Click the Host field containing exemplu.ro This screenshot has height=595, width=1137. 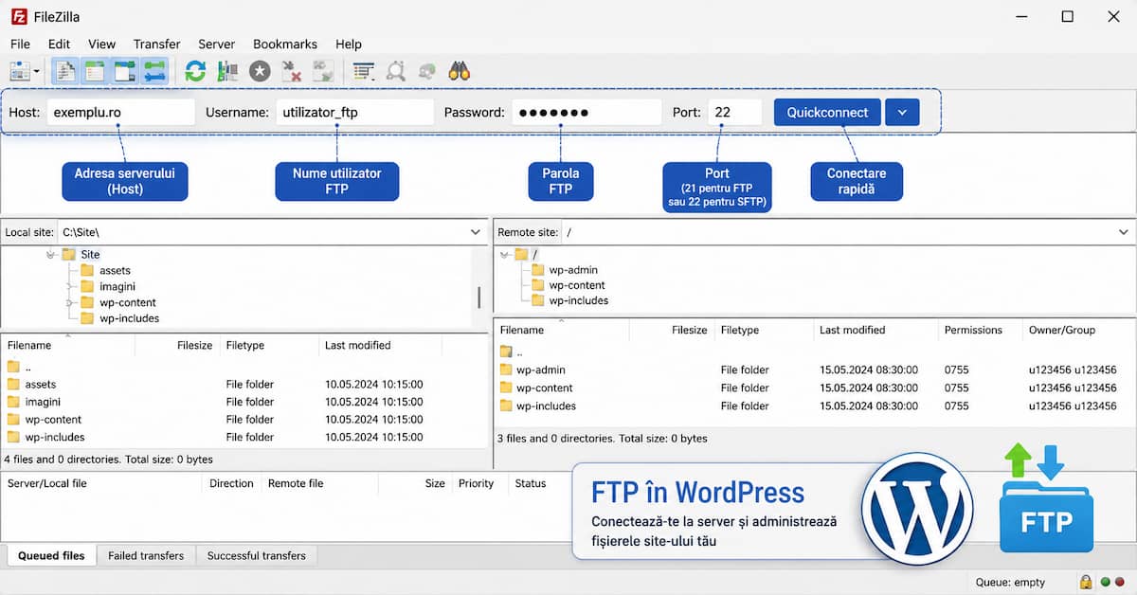121,112
